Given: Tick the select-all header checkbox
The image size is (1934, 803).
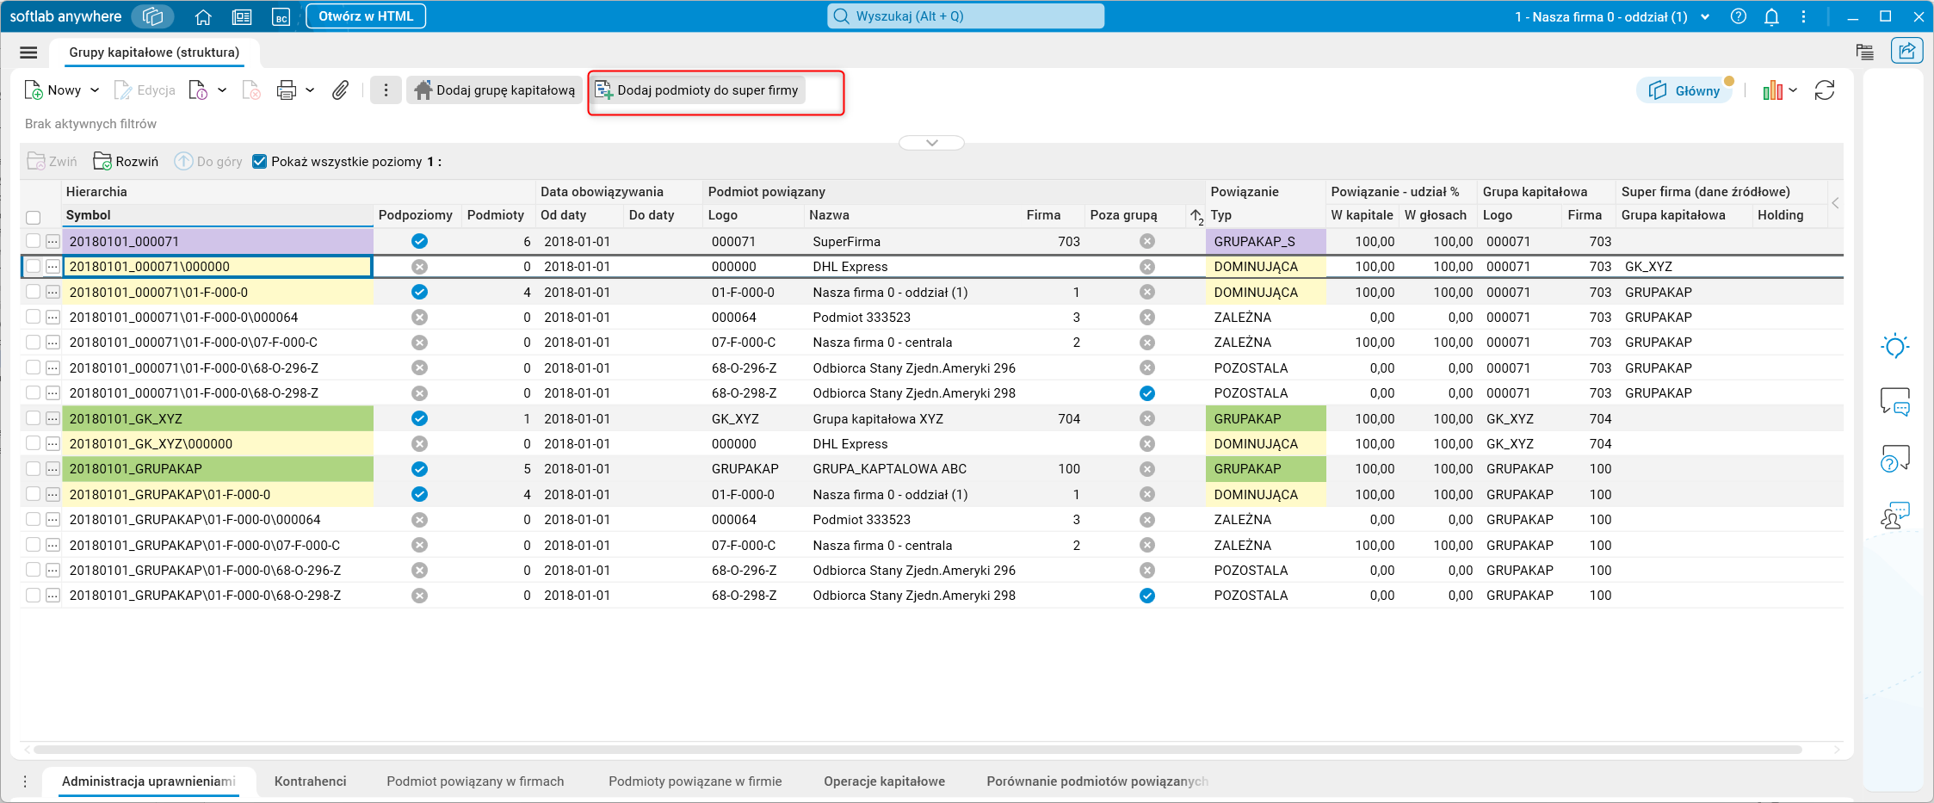Looking at the screenshot, I should 33,217.
